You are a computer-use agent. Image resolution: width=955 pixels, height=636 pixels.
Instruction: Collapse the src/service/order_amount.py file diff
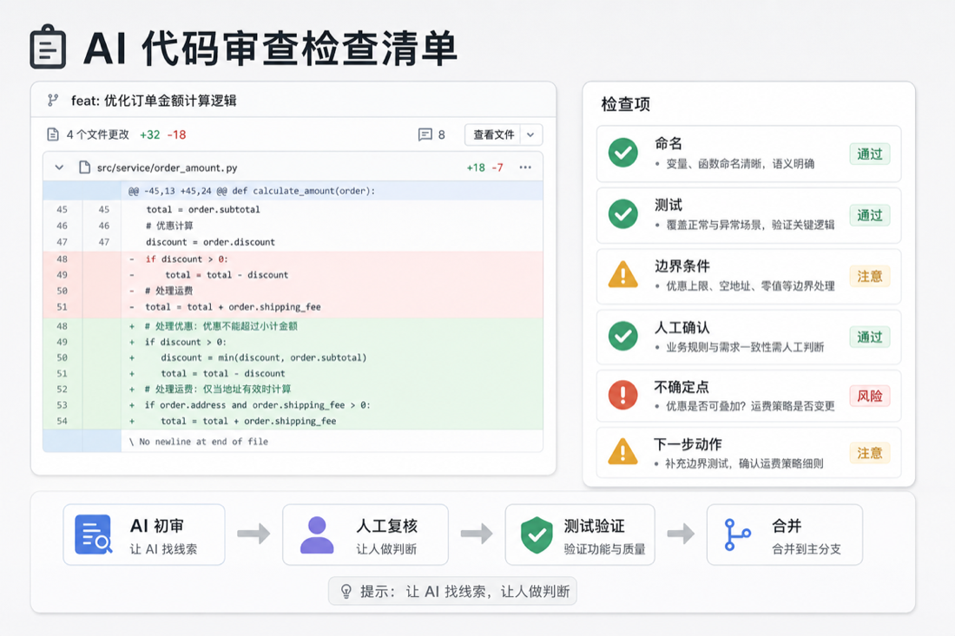tap(59, 167)
